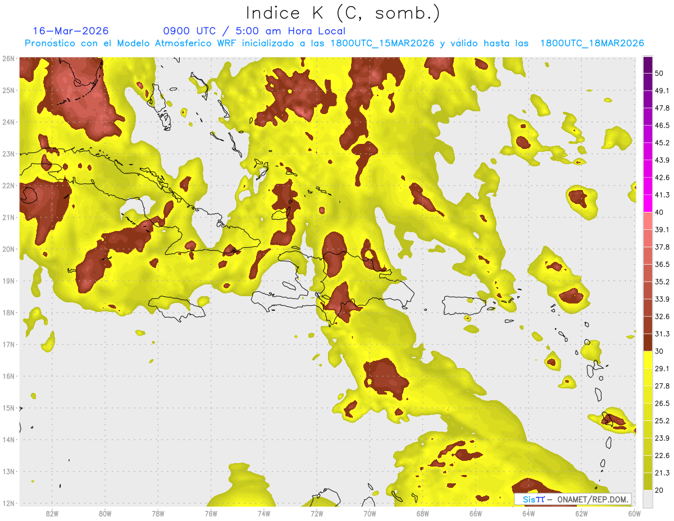Viewport: 674px width, 521px height.
Task: Click the colorbar value '45.2'
Action: 663,143
